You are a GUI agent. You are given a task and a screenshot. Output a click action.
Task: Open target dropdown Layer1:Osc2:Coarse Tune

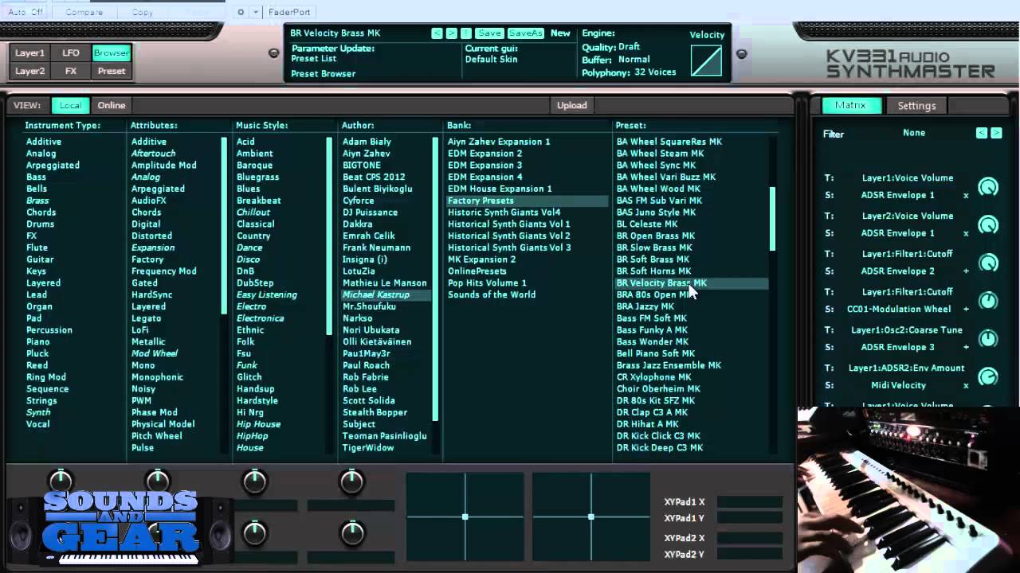tap(907, 330)
